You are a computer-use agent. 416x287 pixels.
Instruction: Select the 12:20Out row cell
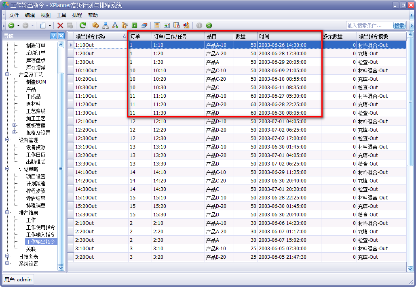tap(101, 130)
